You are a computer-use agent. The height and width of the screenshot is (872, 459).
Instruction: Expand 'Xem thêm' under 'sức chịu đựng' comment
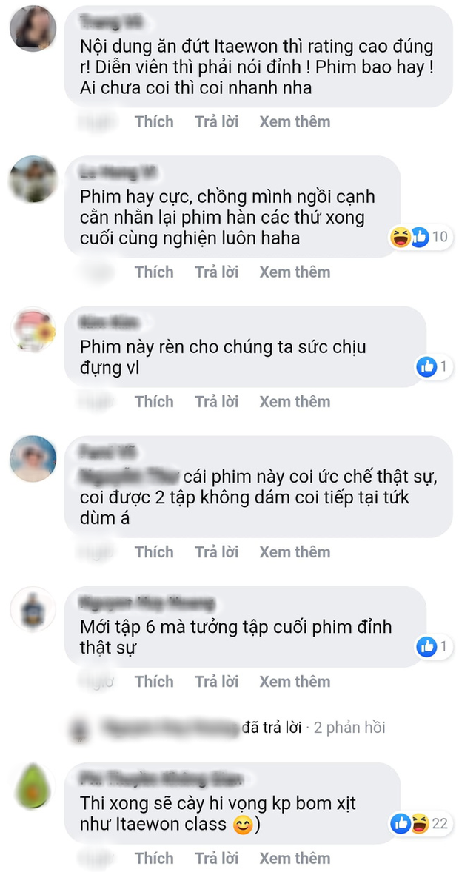tap(295, 401)
